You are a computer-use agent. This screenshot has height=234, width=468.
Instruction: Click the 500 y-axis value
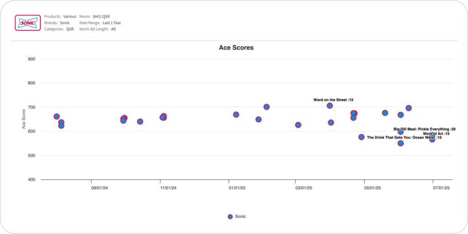(32, 156)
